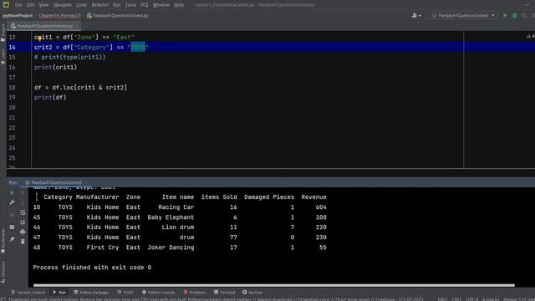Open the Project tool window on the left sidebar
The height and width of the screenshot is (301, 535).
tap(3, 33)
